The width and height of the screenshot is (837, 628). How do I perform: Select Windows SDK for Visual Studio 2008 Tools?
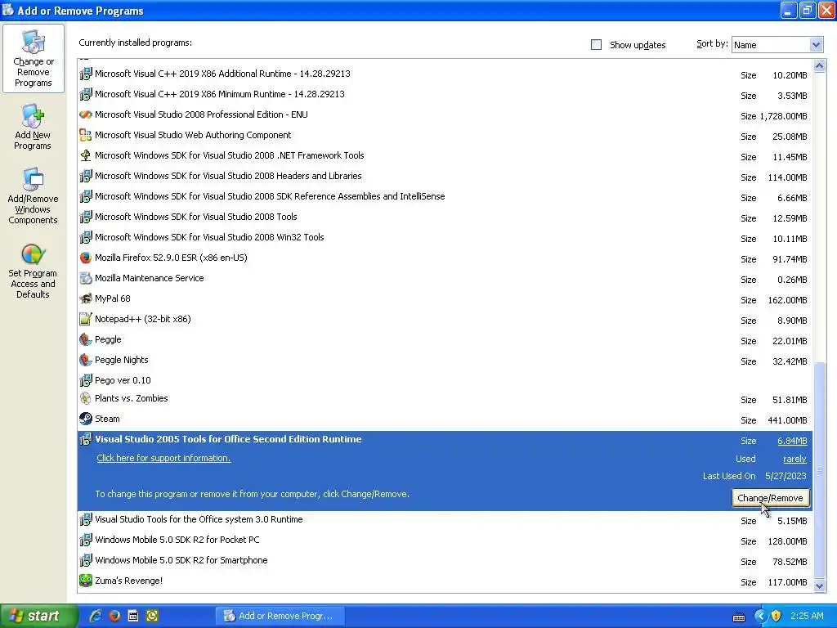196,217
